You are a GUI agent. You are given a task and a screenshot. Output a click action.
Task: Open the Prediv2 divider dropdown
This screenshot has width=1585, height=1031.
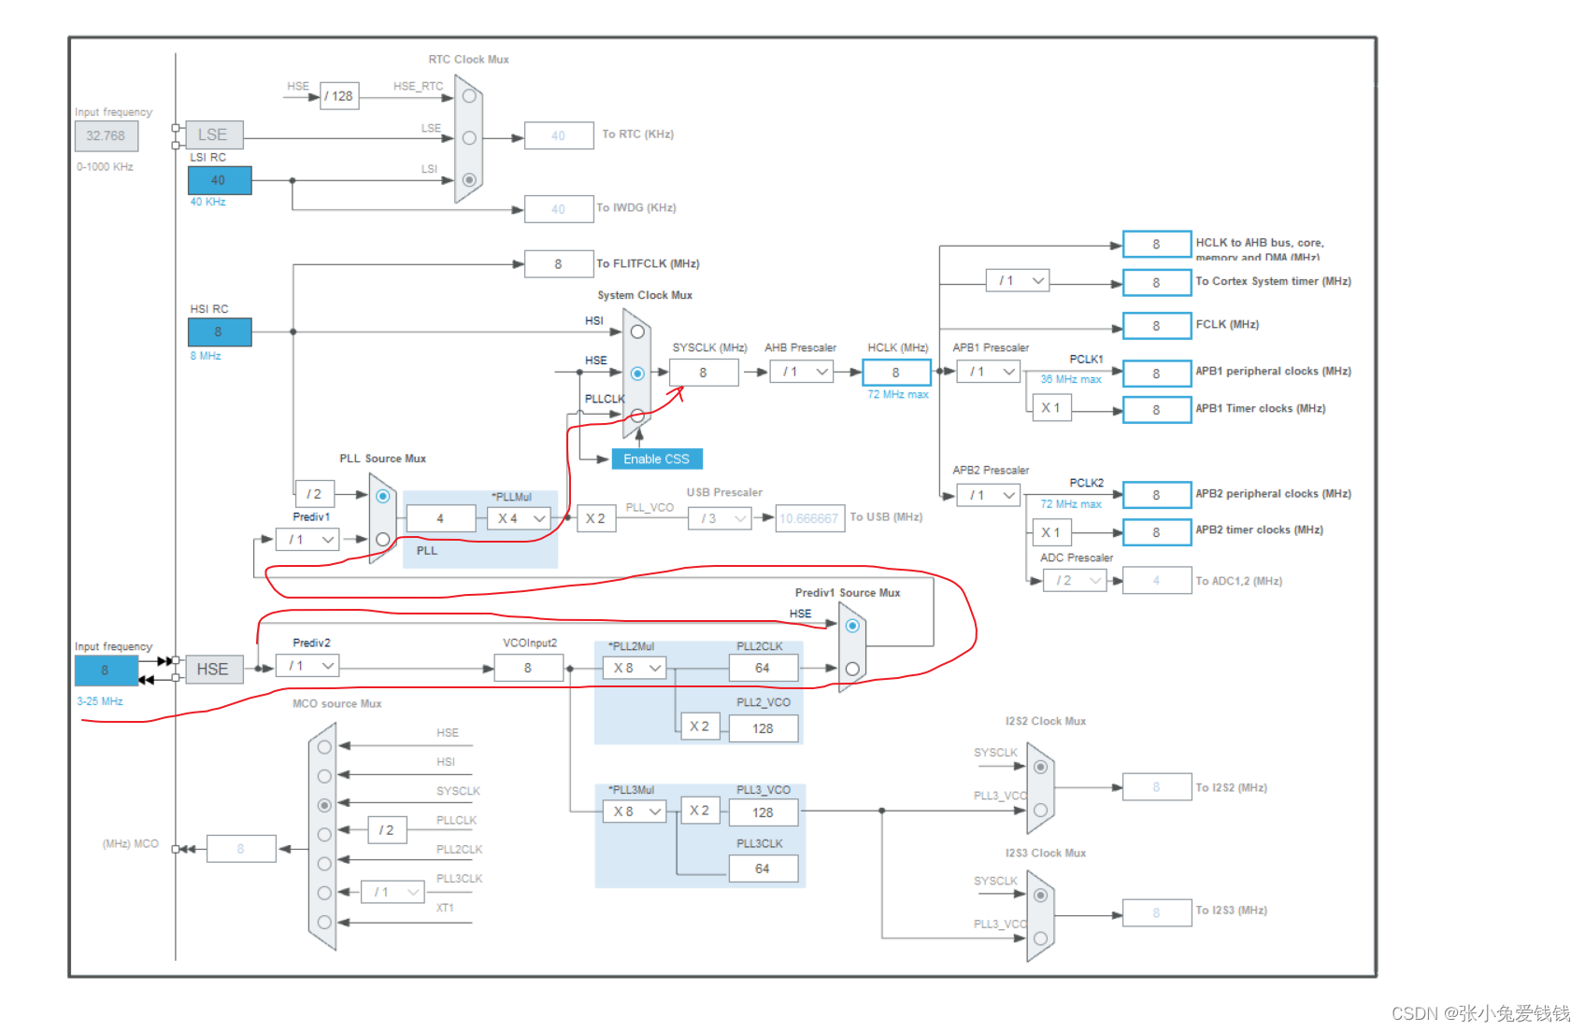click(x=307, y=666)
